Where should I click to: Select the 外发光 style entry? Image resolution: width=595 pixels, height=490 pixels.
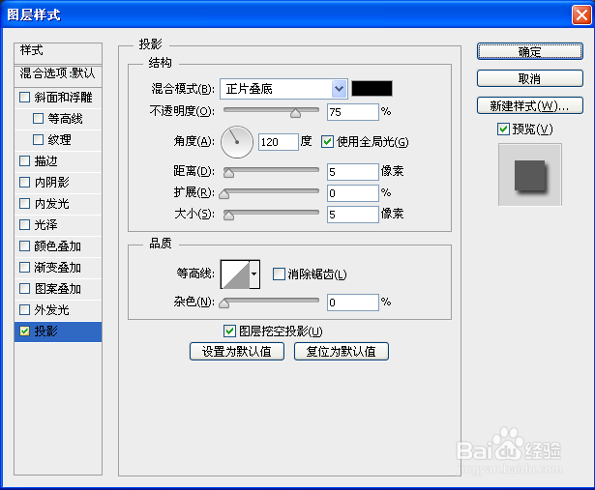52,309
